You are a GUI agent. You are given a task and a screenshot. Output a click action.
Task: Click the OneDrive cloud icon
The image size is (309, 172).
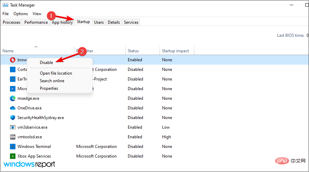pos(13,108)
